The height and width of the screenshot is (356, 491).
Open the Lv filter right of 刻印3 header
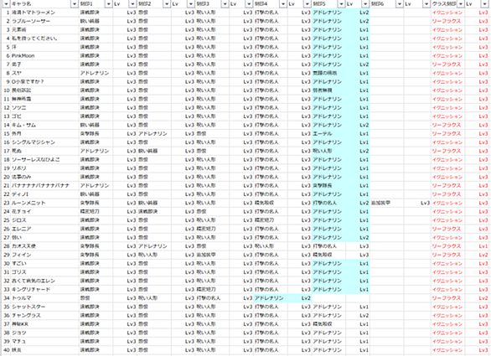(x=249, y=3)
